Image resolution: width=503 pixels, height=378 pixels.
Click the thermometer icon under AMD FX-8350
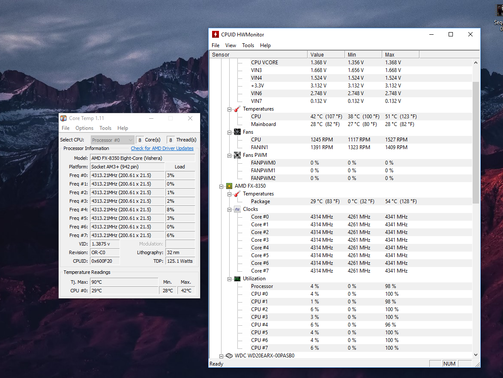pos(237,193)
